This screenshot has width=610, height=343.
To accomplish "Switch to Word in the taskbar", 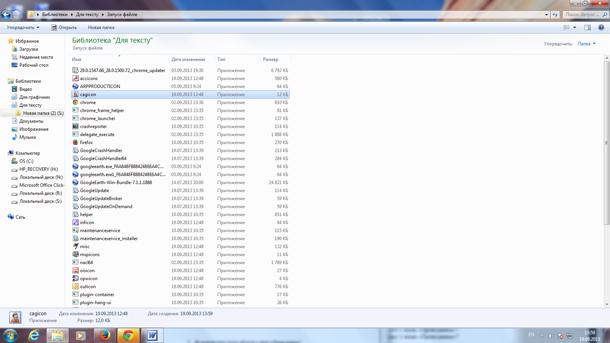I will pos(152,335).
